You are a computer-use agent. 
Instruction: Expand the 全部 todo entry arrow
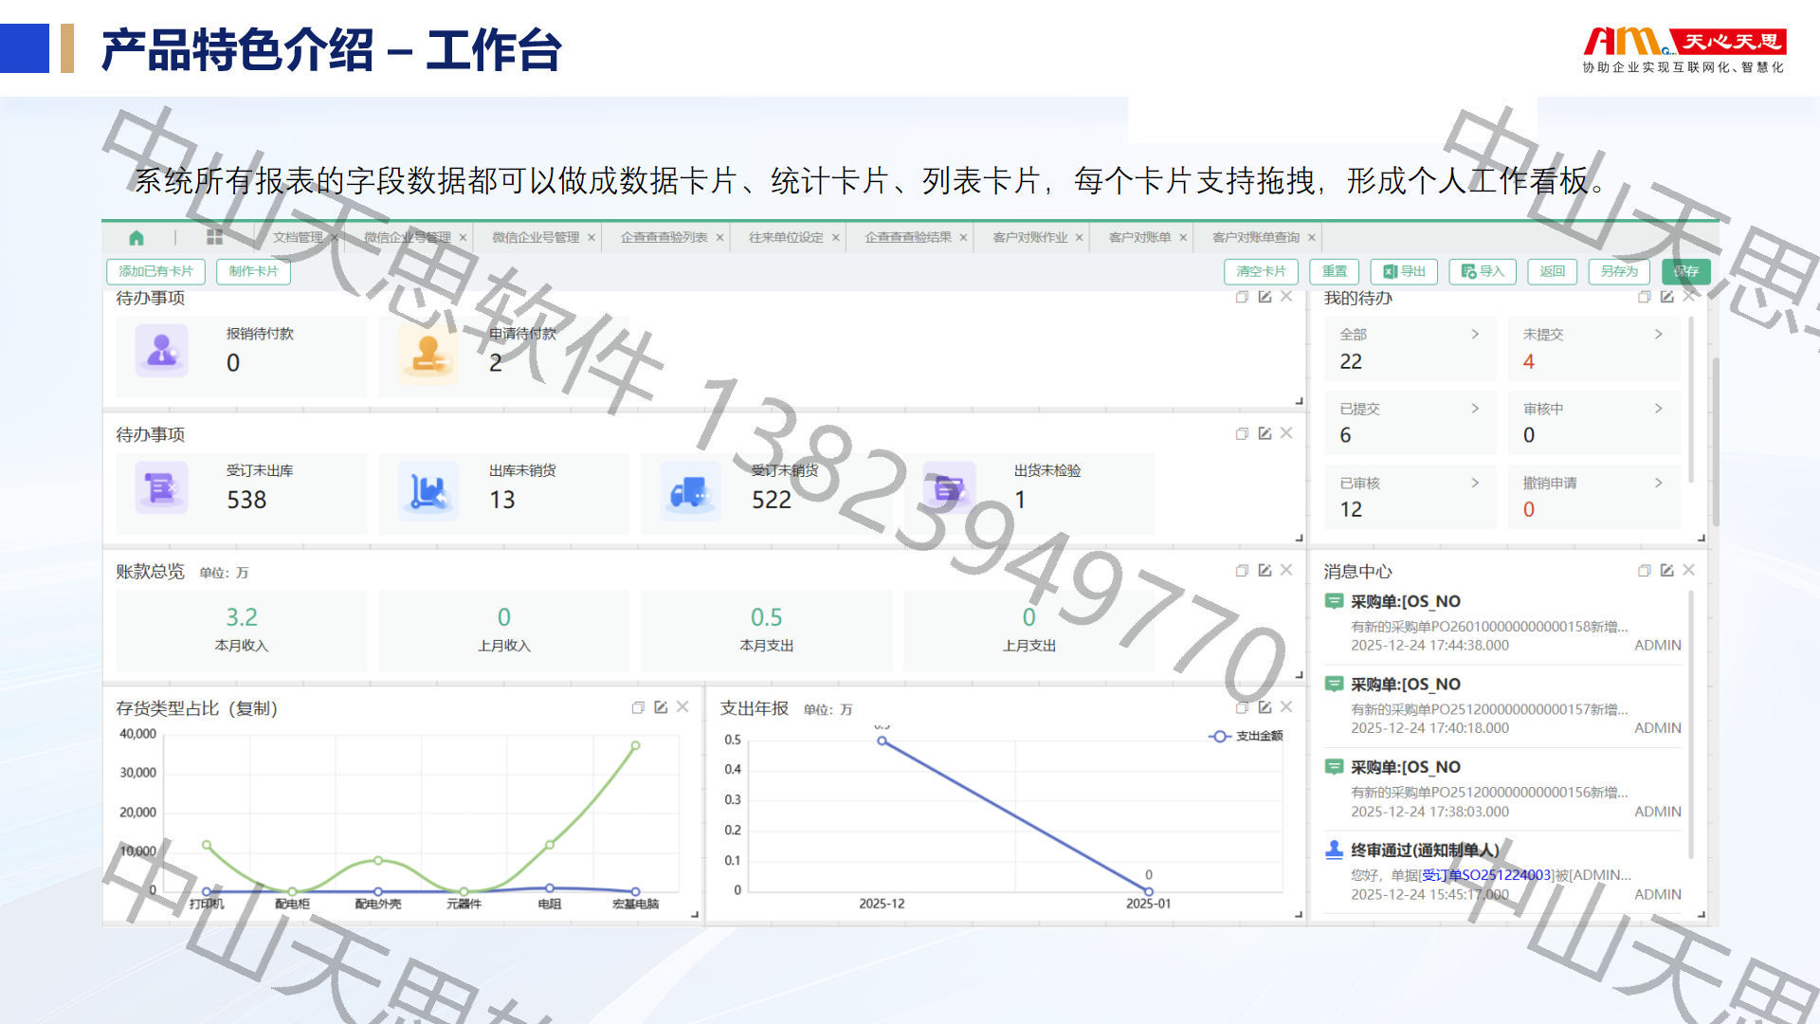(x=1475, y=334)
